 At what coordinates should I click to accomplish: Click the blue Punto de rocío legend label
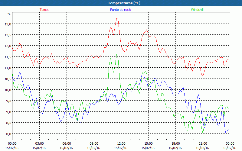click(x=120, y=10)
